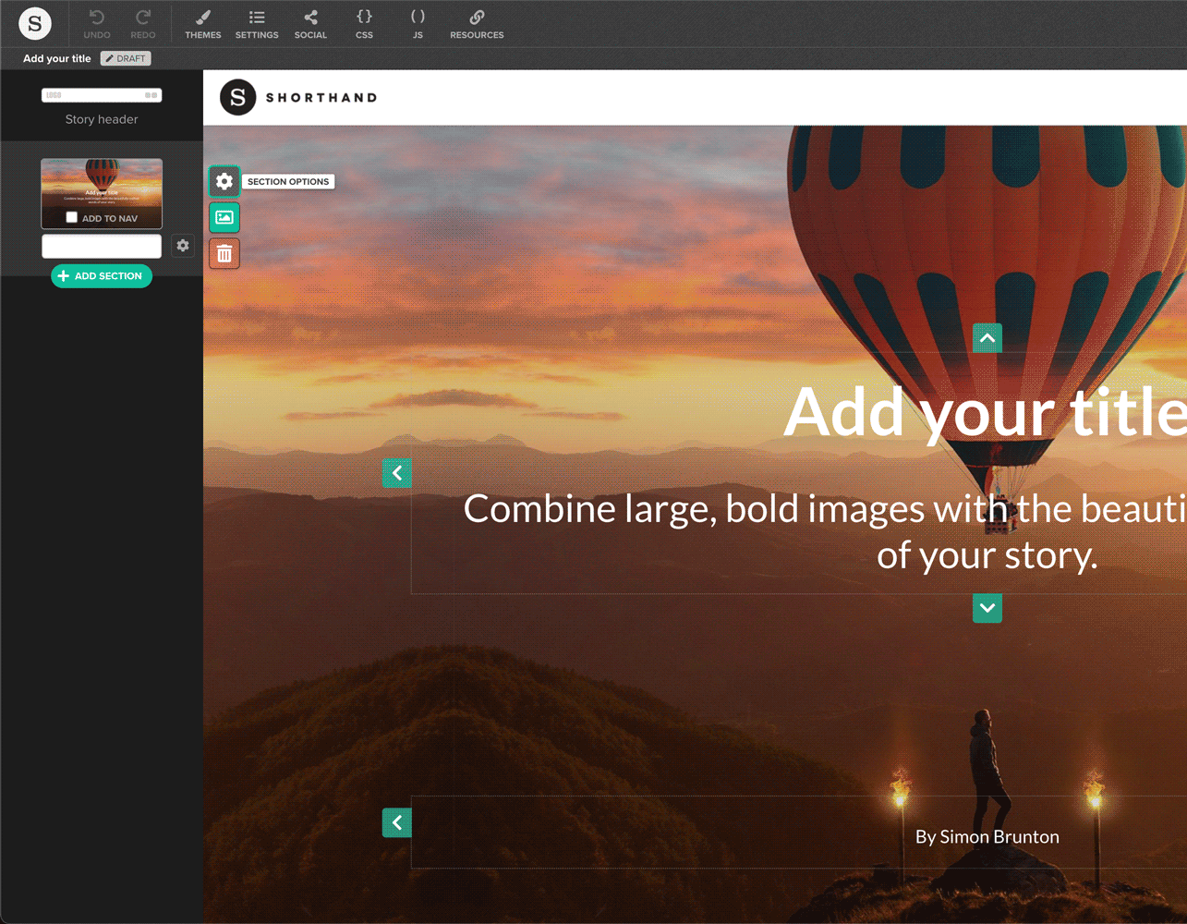Move title block up with chevron

[987, 338]
